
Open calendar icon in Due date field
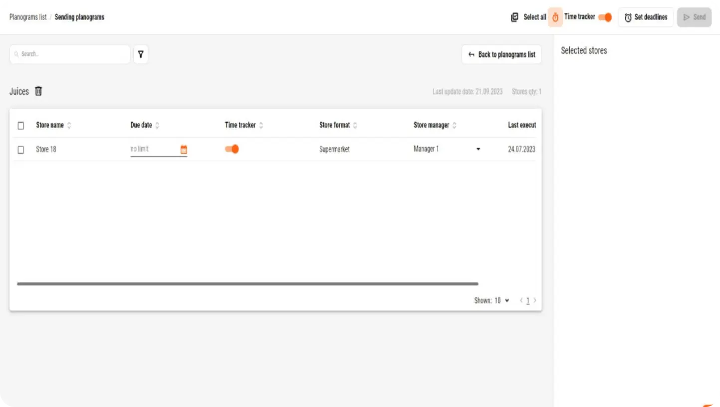click(184, 149)
